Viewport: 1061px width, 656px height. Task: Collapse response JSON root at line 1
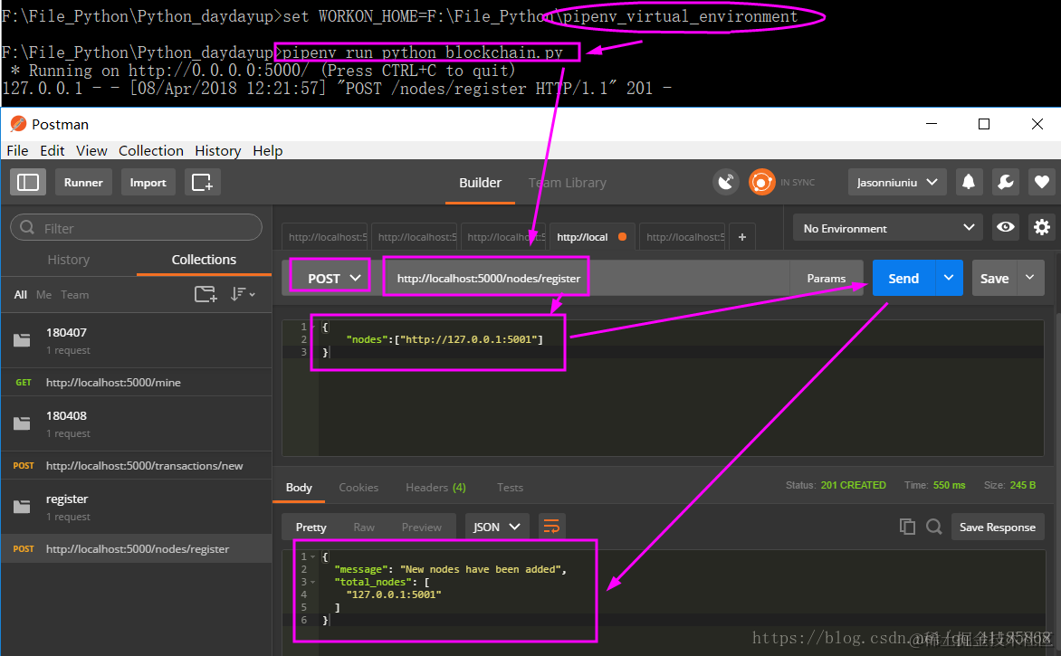click(313, 556)
